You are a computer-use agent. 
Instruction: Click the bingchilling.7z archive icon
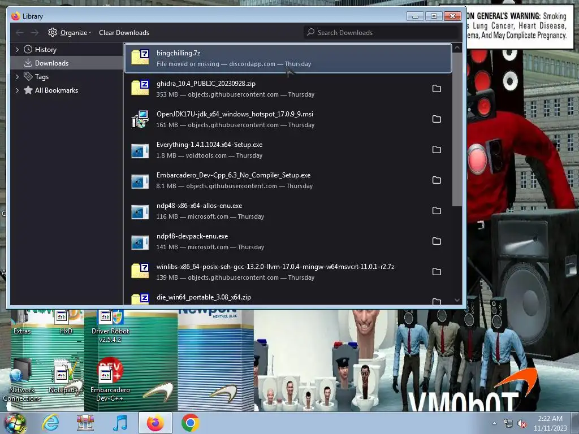point(140,57)
